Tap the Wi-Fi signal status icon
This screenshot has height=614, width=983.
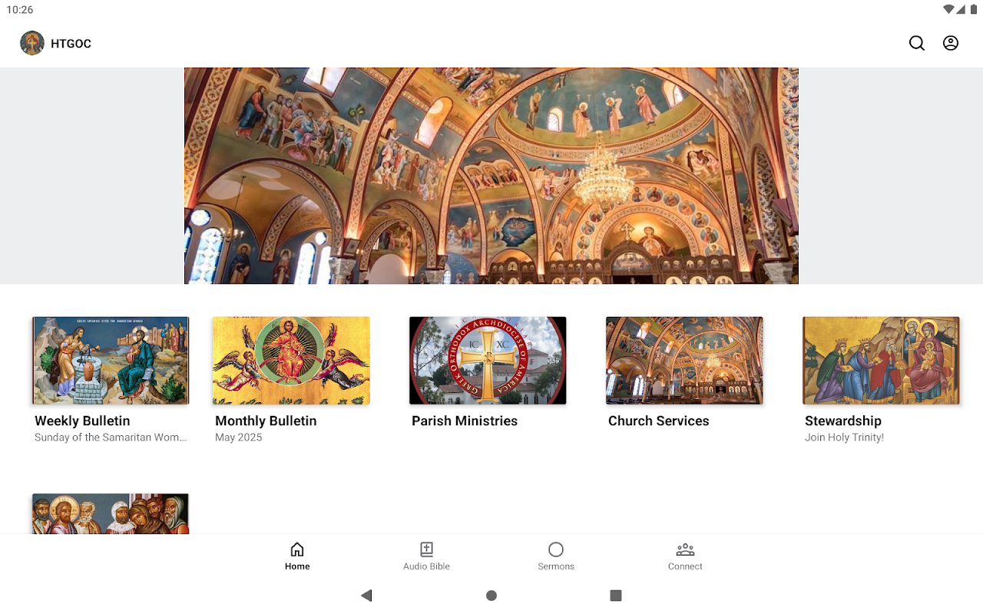pos(949,10)
